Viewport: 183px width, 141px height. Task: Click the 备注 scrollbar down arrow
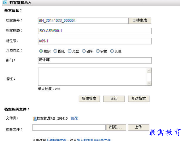(149, 83)
